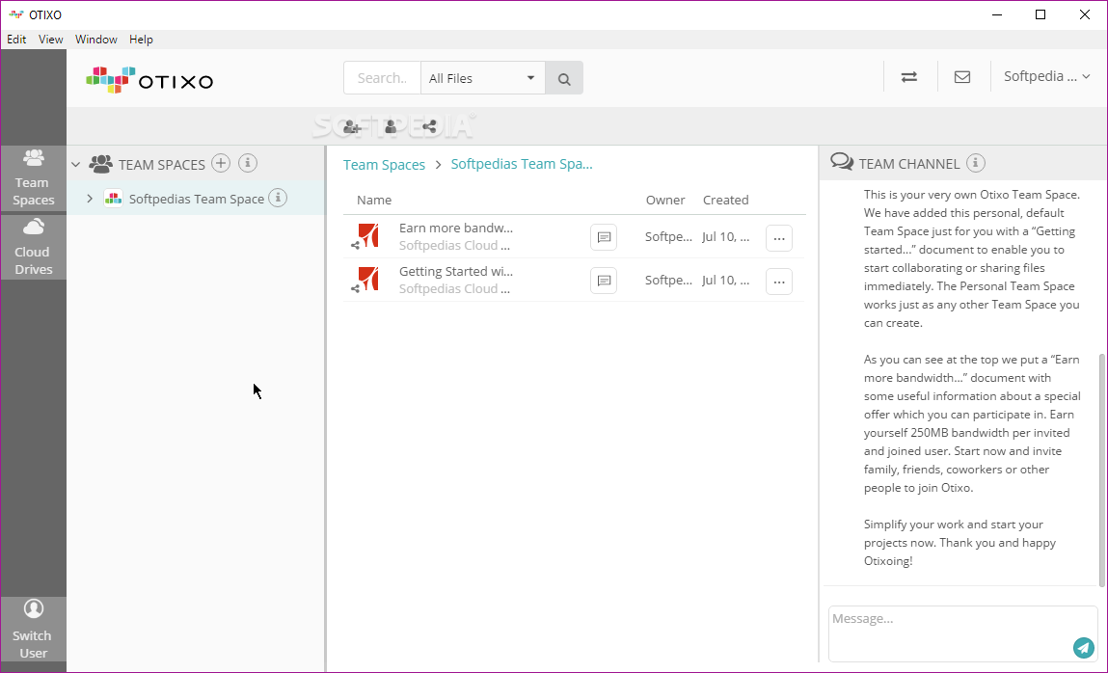This screenshot has height=673, width=1108.
Task: Click the Switch User icon
Action: coord(33,608)
